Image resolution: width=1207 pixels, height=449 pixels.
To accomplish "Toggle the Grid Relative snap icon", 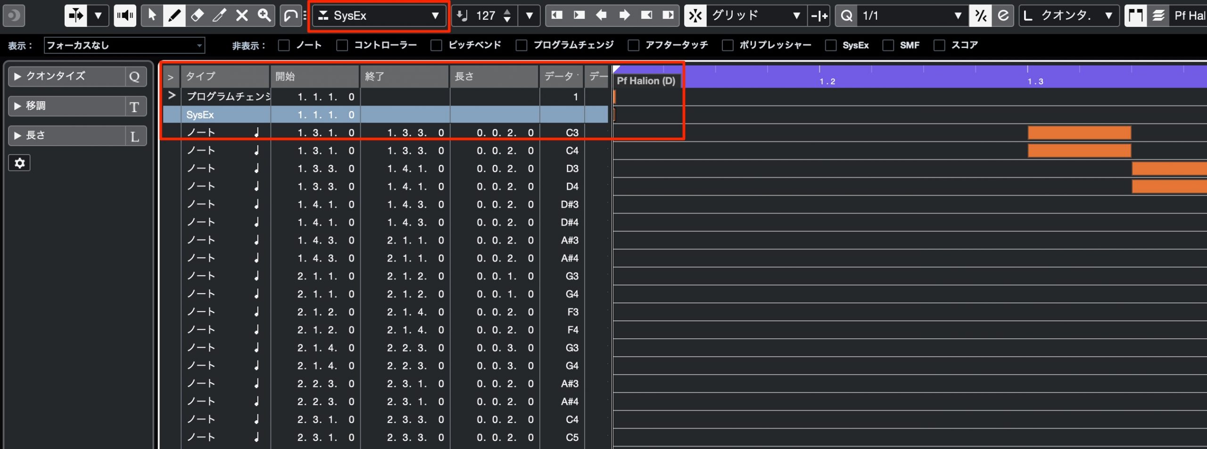I will tap(819, 16).
